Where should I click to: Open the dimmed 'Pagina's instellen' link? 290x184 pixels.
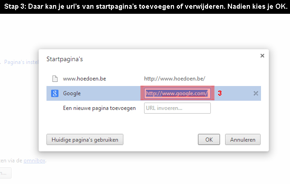(21, 62)
